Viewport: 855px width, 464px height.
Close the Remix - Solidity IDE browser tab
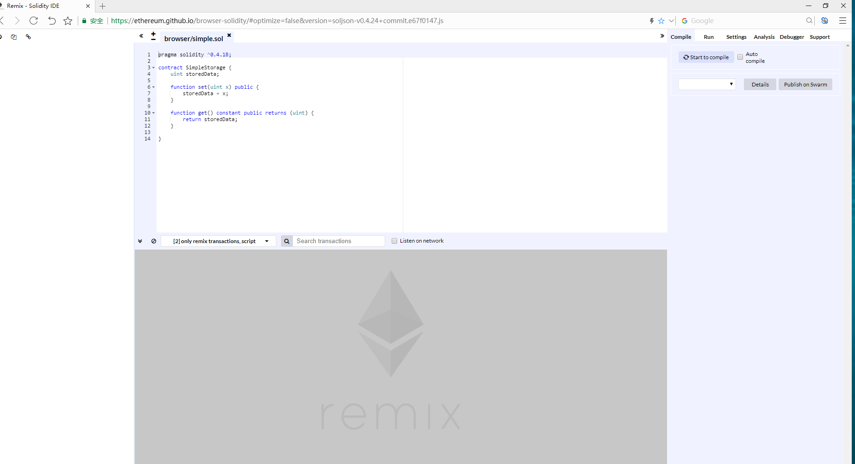tap(88, 6)
